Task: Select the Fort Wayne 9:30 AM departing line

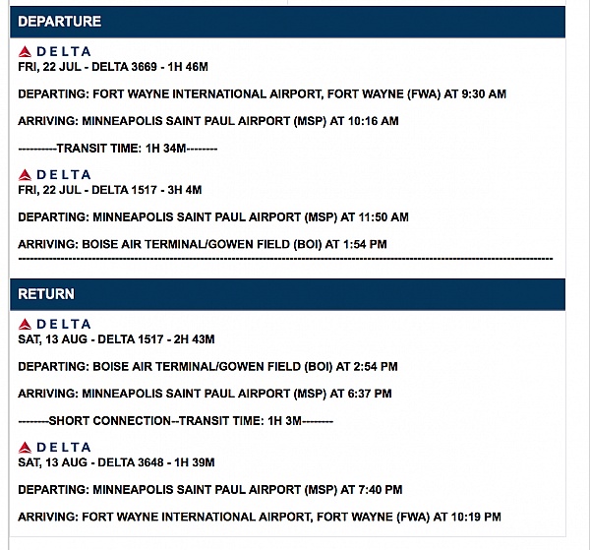Action: [262, 94]
